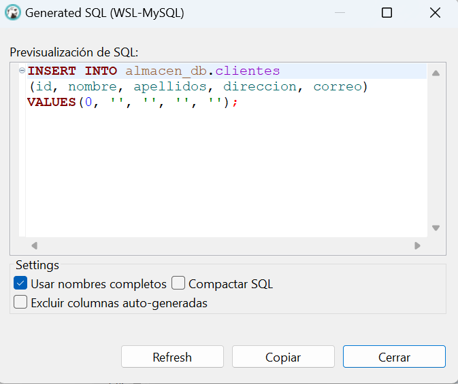
Task: Click the scroll right arrow below SQL preview
Action: [x=417, y=245]
